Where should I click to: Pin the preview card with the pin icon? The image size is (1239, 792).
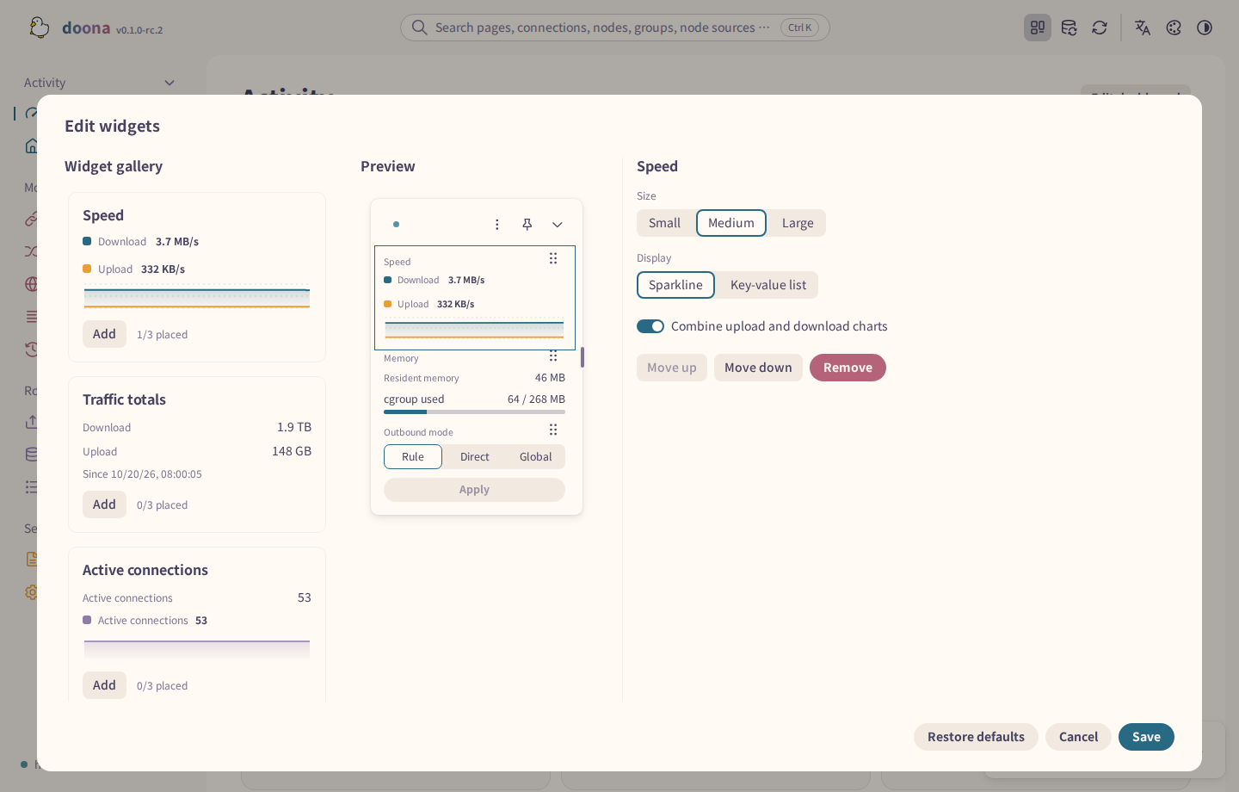pyautogui.click(x=527, y=225)
